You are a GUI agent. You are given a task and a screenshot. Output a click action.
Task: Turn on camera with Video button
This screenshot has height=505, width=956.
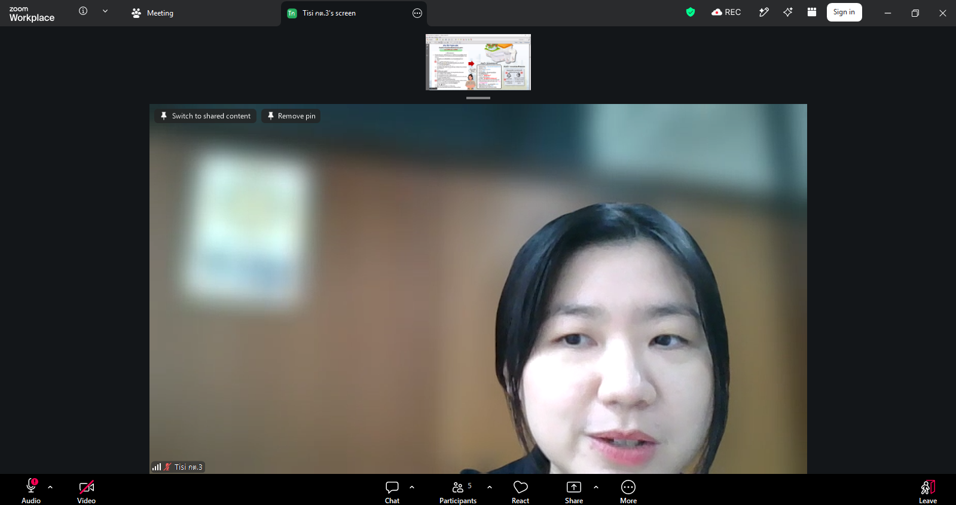[86, 492]
